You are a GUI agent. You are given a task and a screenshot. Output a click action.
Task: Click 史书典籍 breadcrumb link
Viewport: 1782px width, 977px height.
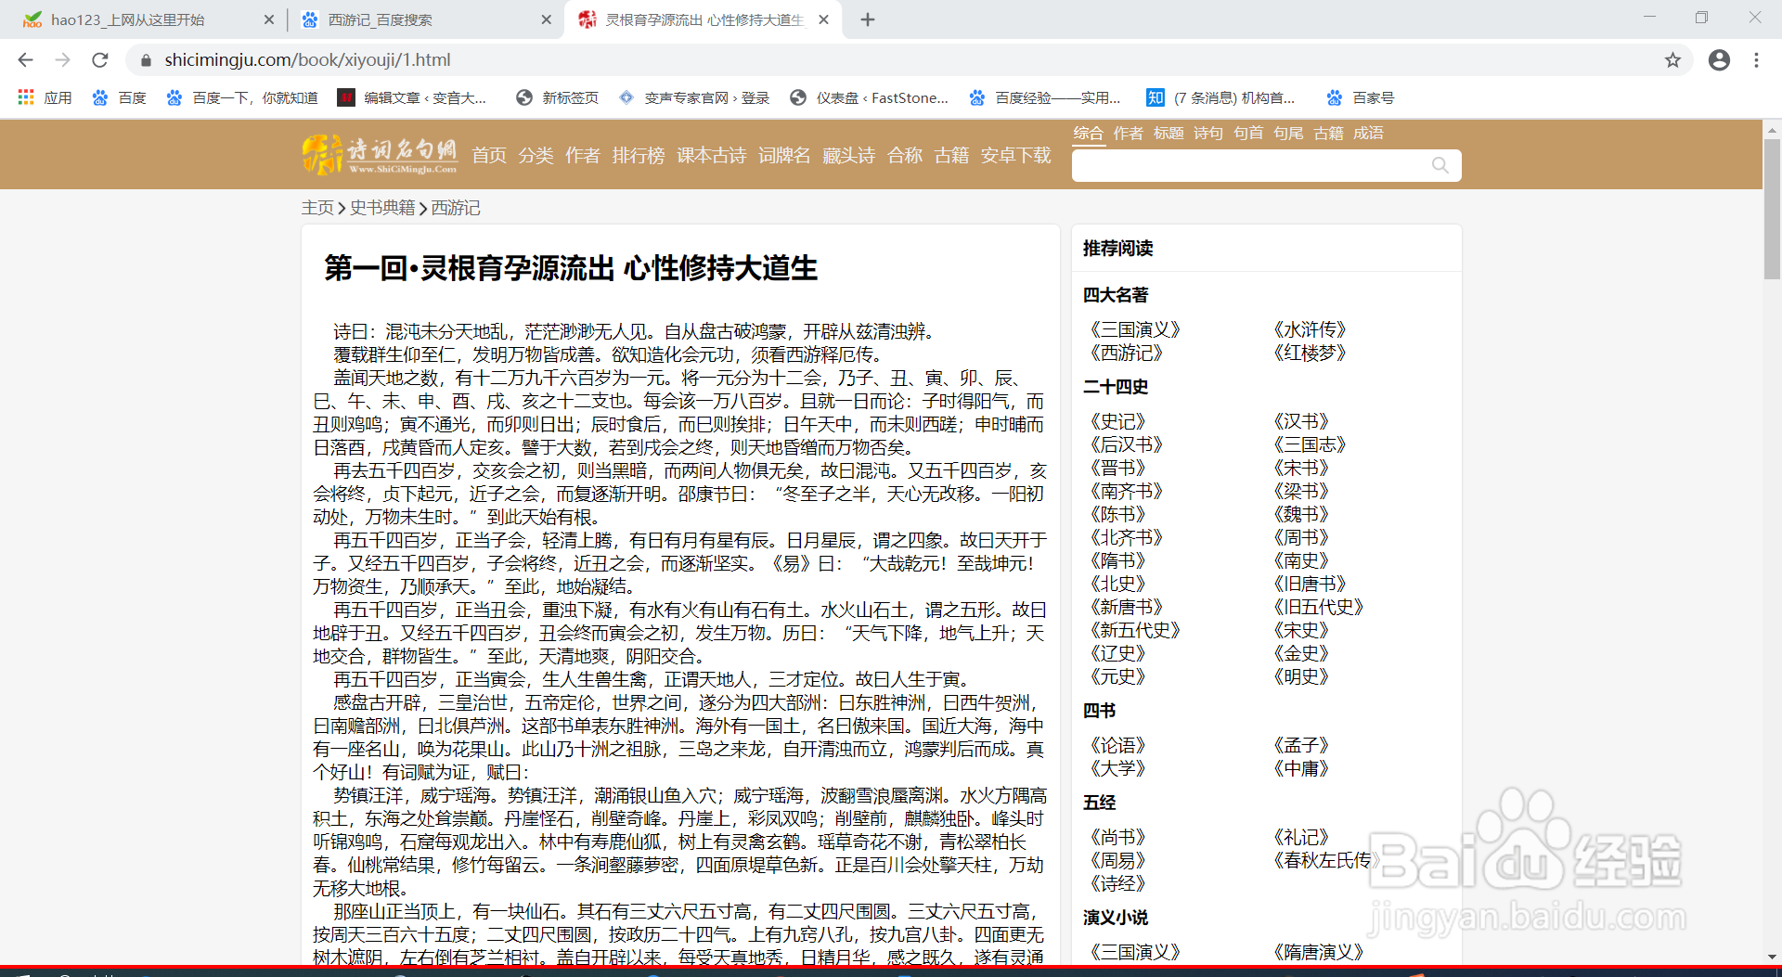(382, 208)
